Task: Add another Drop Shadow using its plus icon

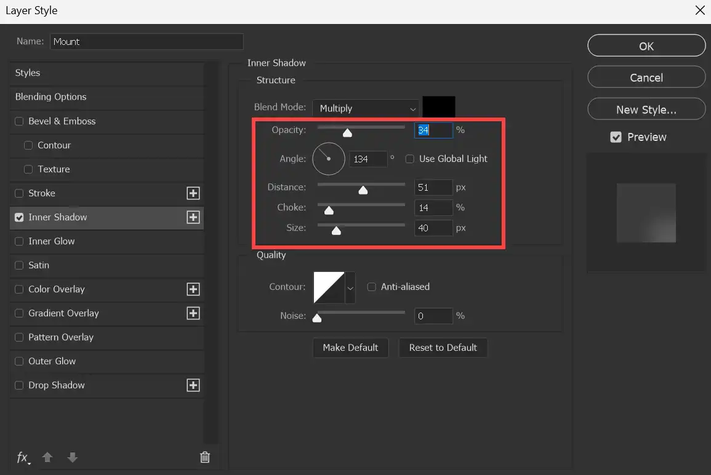Action: point(193,385)
